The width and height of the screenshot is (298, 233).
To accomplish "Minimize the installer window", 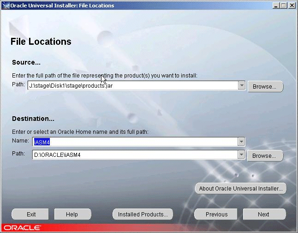I will (276, 6).
